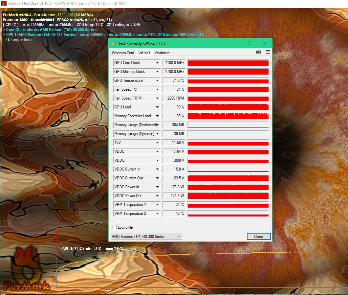Expand the VDDC Power In dropdown
Screen dimensions: 348x295
pyautogui.click(x=157, y=187)
